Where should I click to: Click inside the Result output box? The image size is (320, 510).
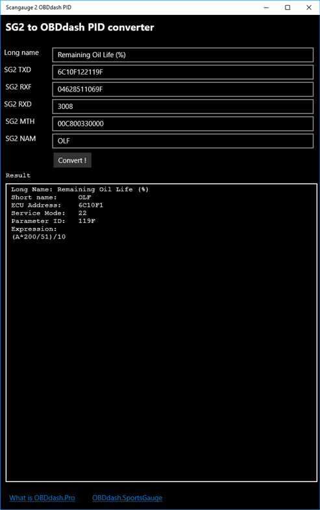point(162,332)
